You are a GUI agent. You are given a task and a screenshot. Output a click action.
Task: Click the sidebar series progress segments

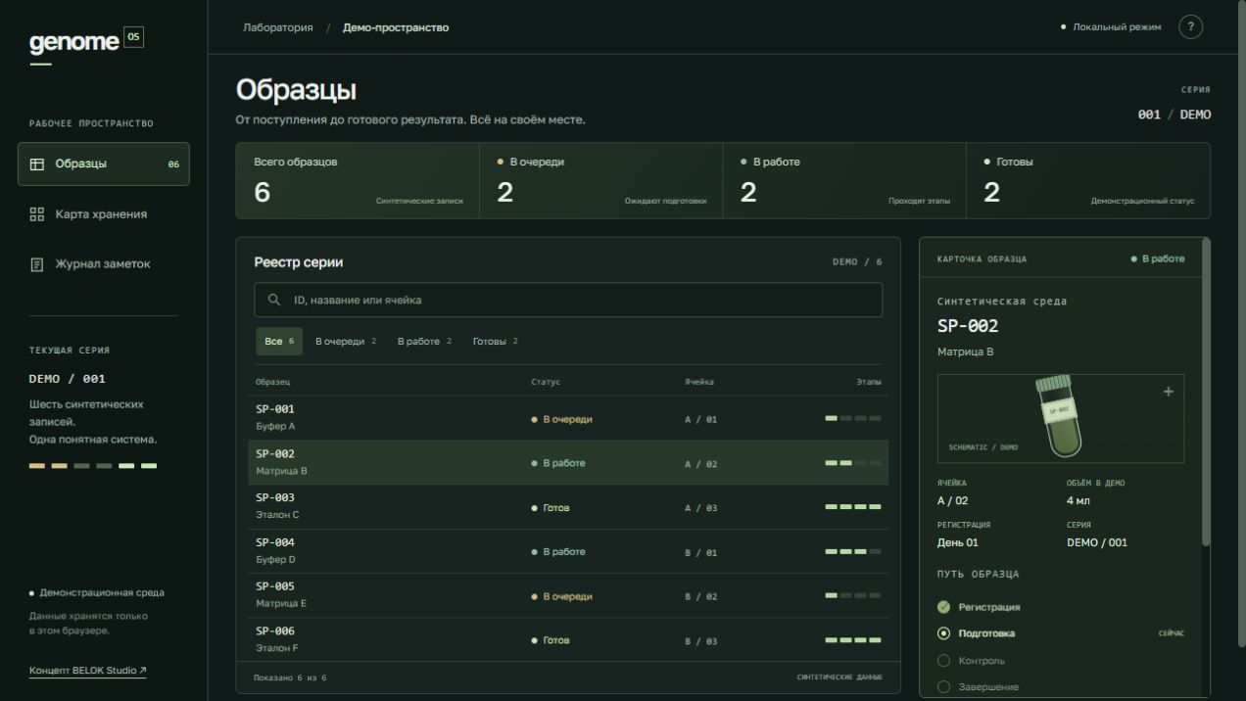pyautogui.click(x=93, y=466)
